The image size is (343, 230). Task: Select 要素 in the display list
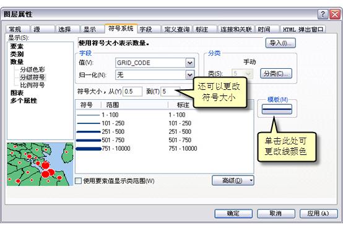[x=17, y=46]
